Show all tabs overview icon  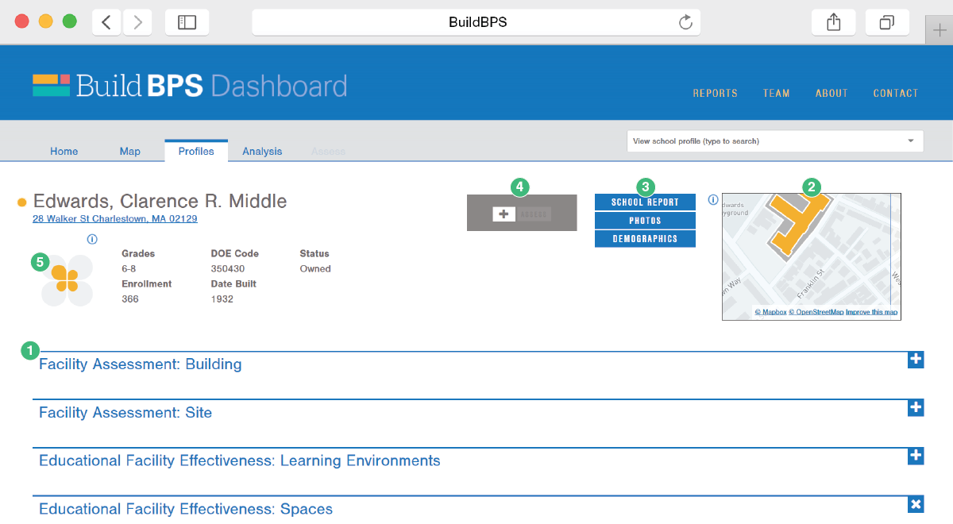[887, 22]
